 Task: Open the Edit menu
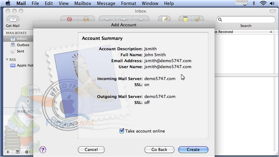pyautogui.click(x=49, y=3)
